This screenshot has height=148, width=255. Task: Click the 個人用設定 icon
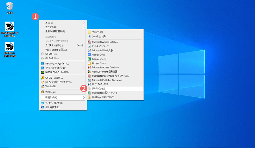click(x=42, y=107)
